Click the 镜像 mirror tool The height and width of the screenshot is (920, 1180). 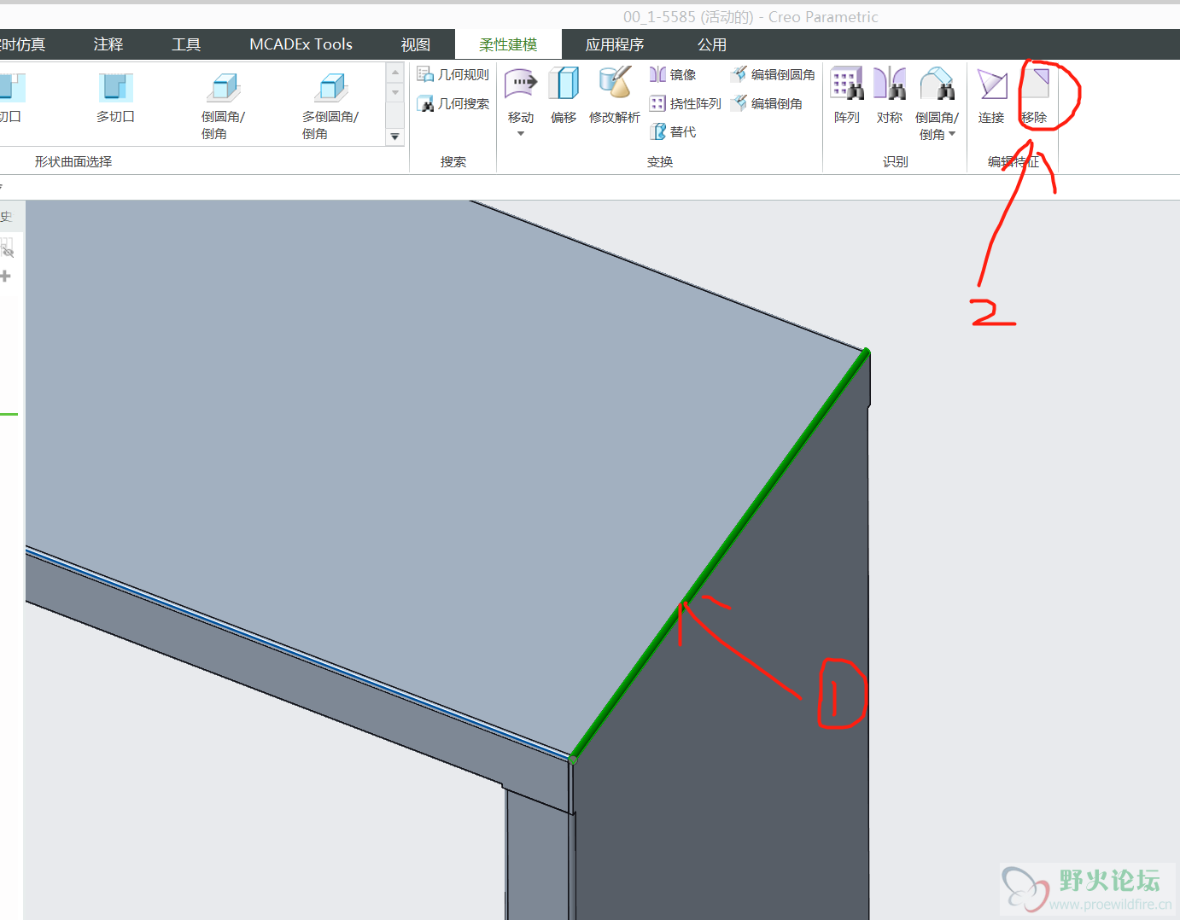pyautogui.click(x=673, y=75)
